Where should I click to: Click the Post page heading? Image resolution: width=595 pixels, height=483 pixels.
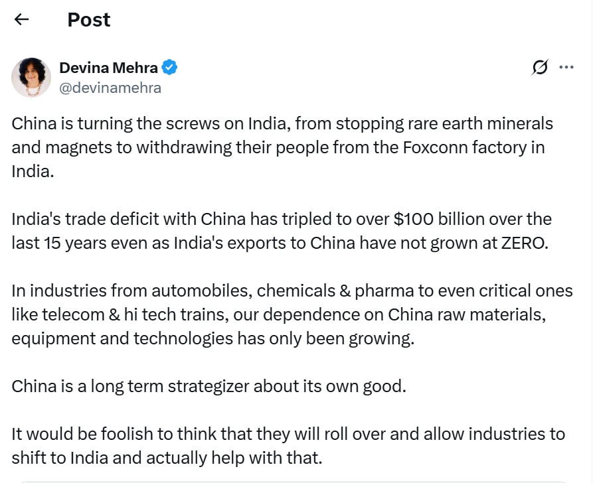[89, 20]
